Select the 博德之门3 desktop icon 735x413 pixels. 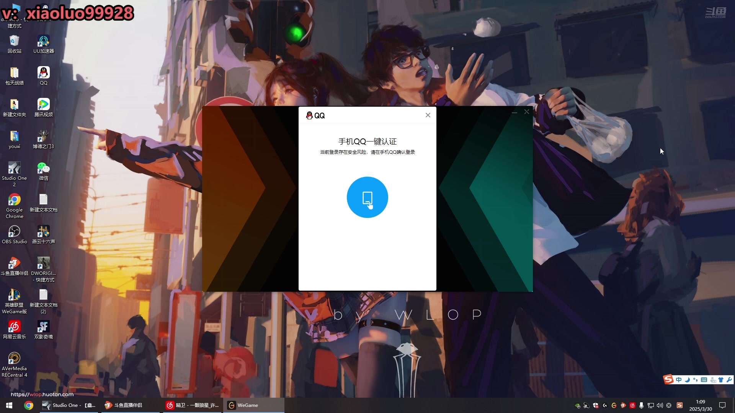click(x=44, y=139)
